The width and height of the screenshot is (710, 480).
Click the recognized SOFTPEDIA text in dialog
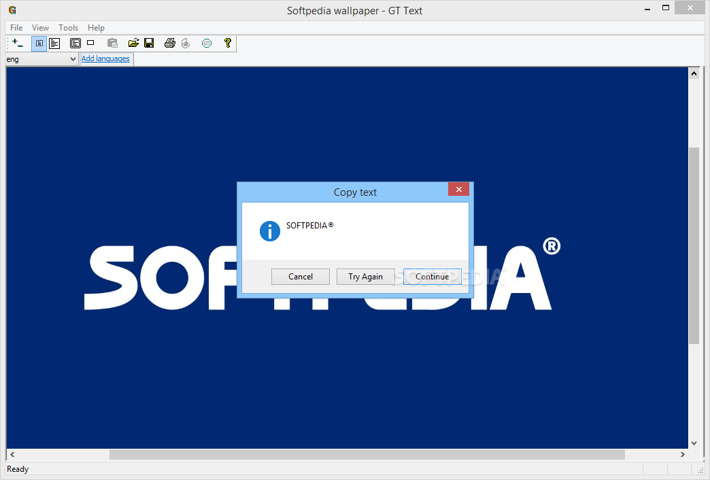tap(309, 226)
